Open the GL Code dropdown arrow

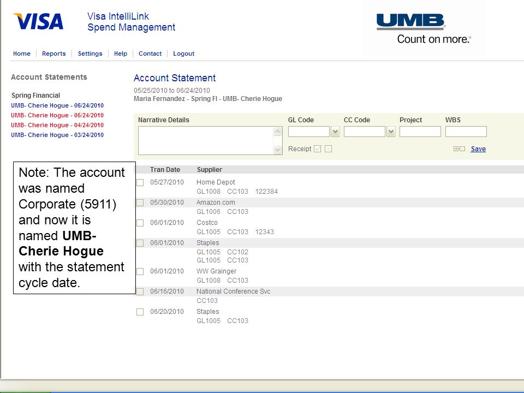click(x=335, y=132)
